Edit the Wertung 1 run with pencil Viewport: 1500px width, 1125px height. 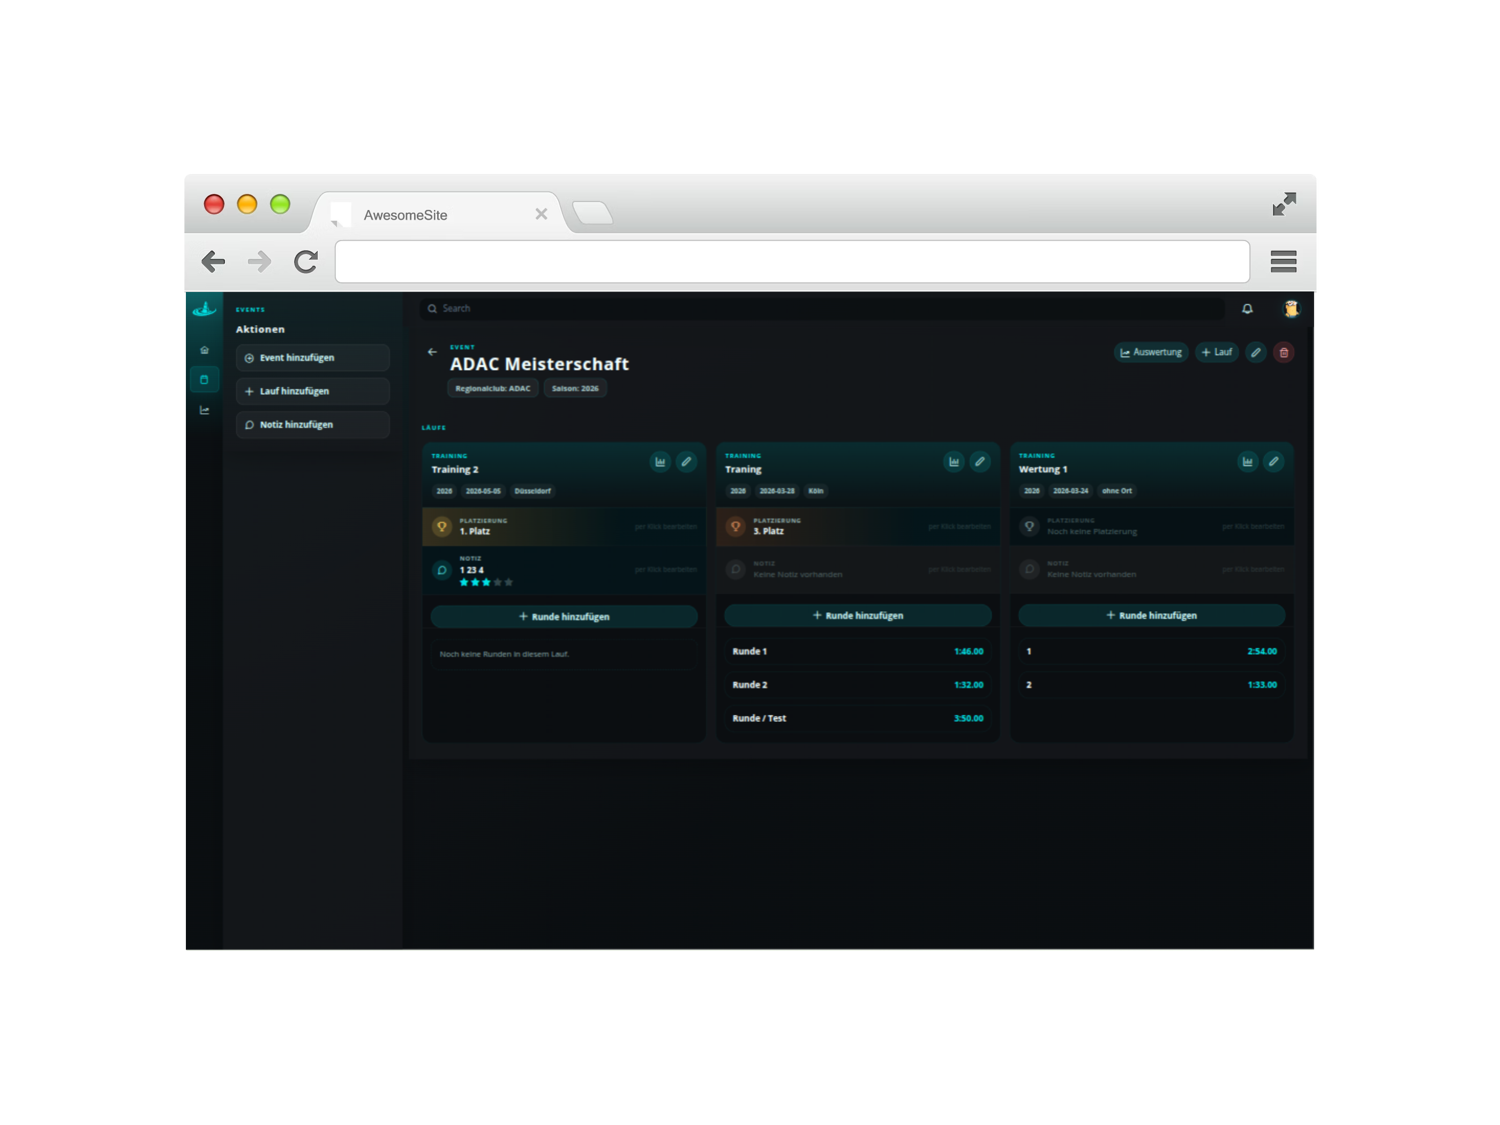pyautogui.click(x=1273, y=462)
